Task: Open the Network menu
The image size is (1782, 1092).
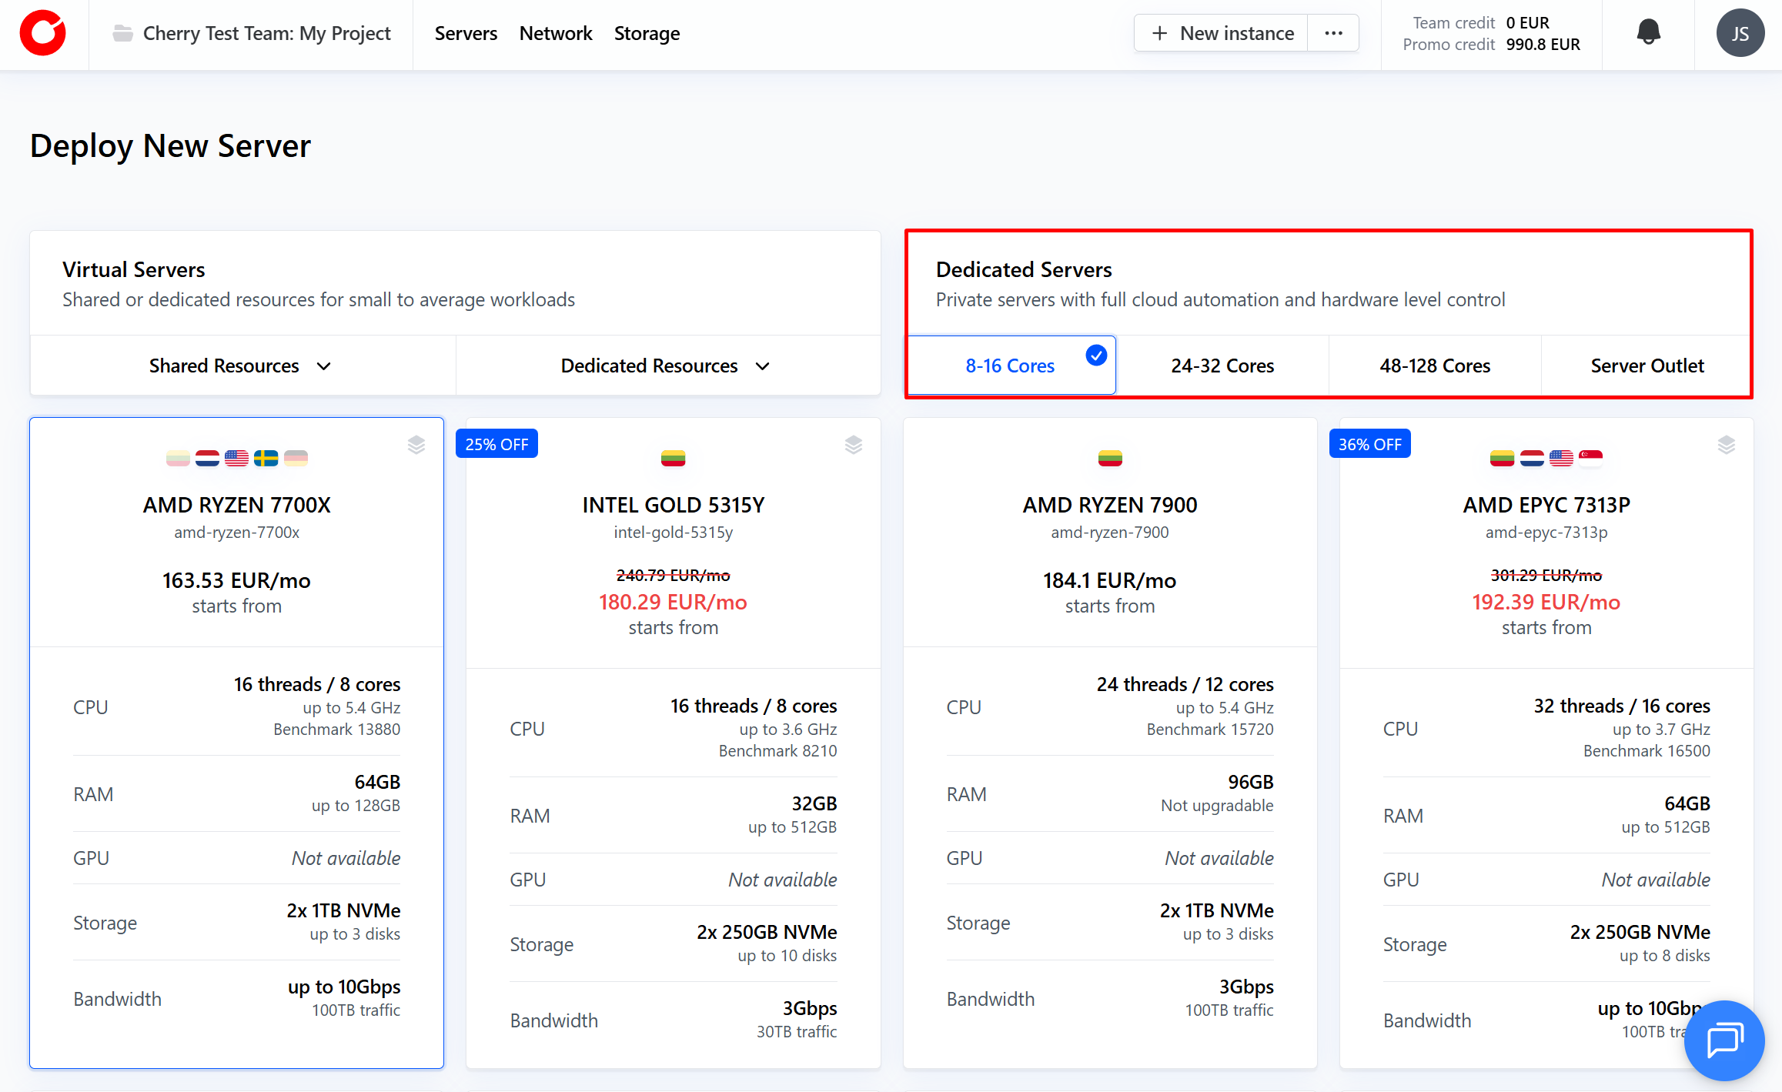Action: click(x=555, y=33)
